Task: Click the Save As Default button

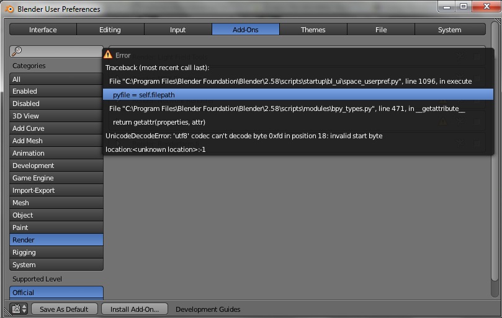Action: [x=64, y=309]
